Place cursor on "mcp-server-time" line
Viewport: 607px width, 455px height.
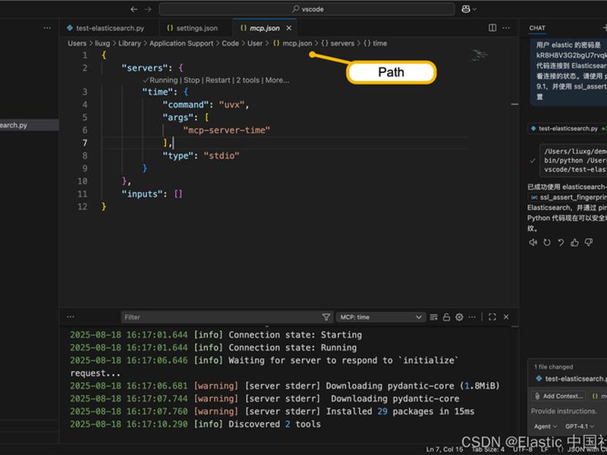226,130
